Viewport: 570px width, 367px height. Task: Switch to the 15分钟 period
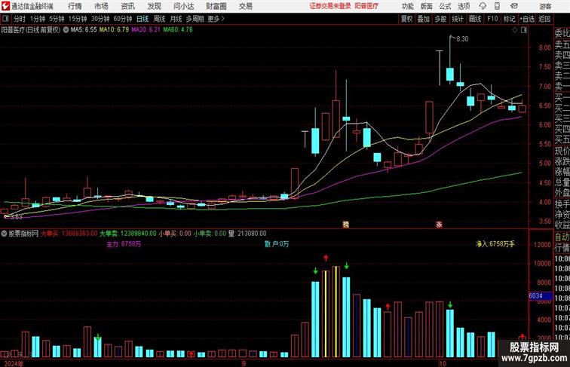click(x=78, y=19)
